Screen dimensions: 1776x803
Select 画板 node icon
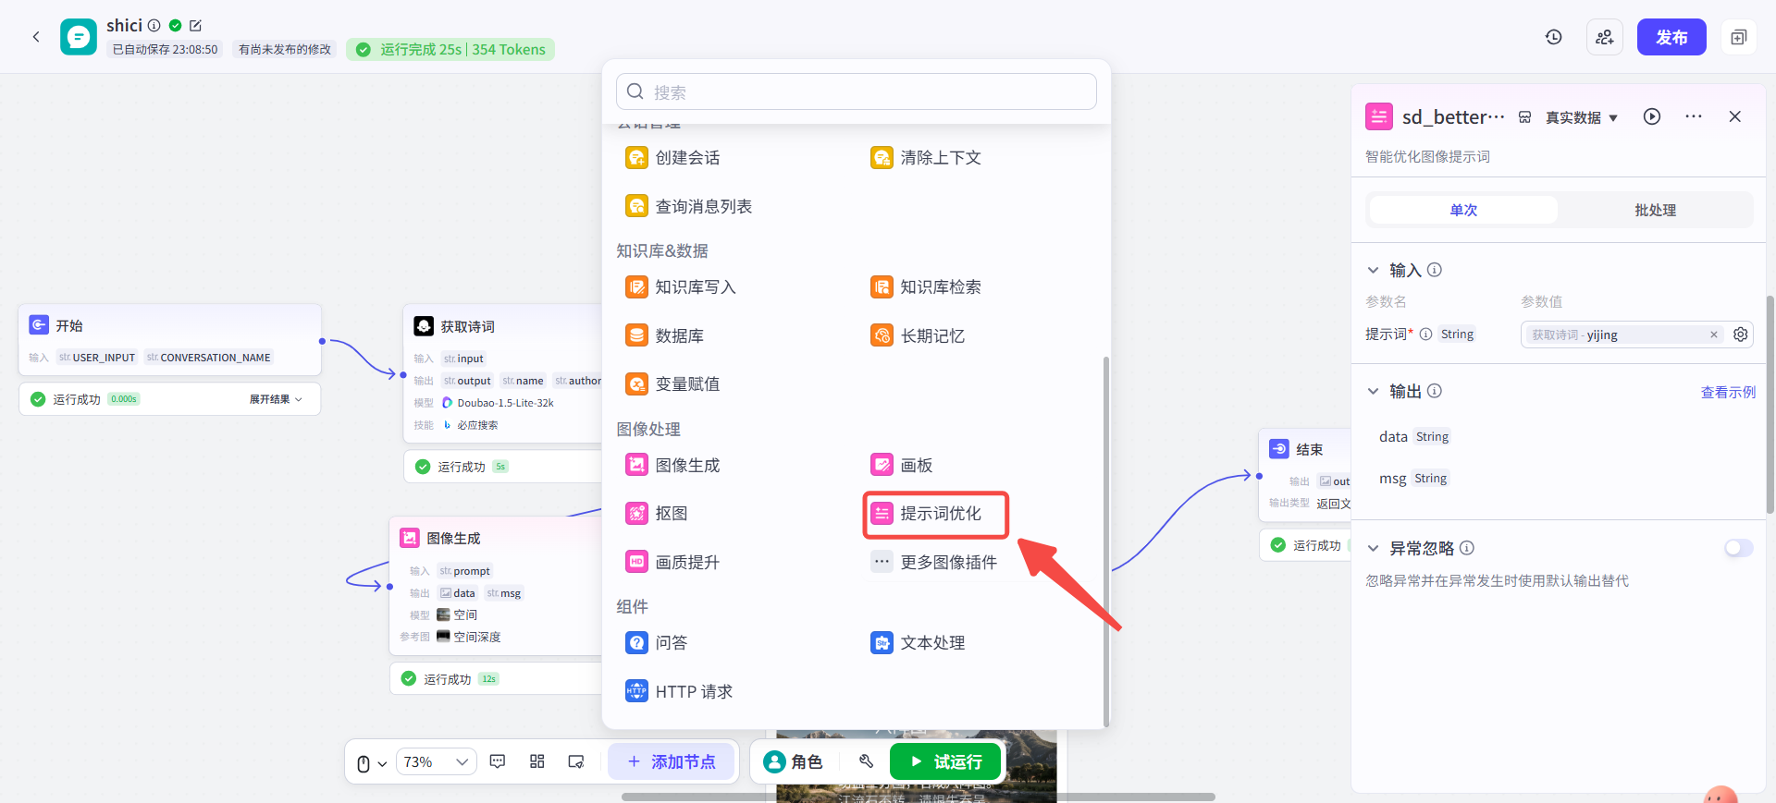click(x=882, y=465)
